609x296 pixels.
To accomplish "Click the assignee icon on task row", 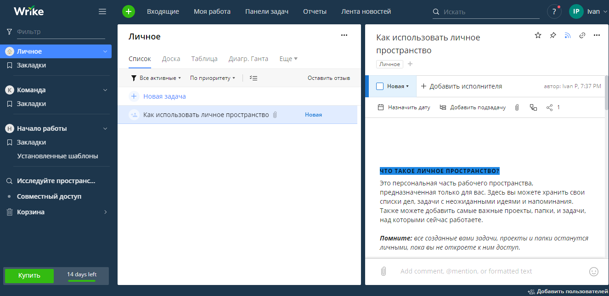I will (x=134, y=115).
